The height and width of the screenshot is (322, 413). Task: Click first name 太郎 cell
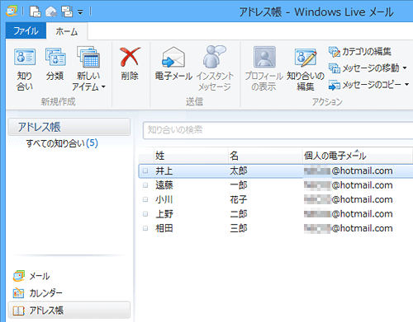[x=239, y=171]
